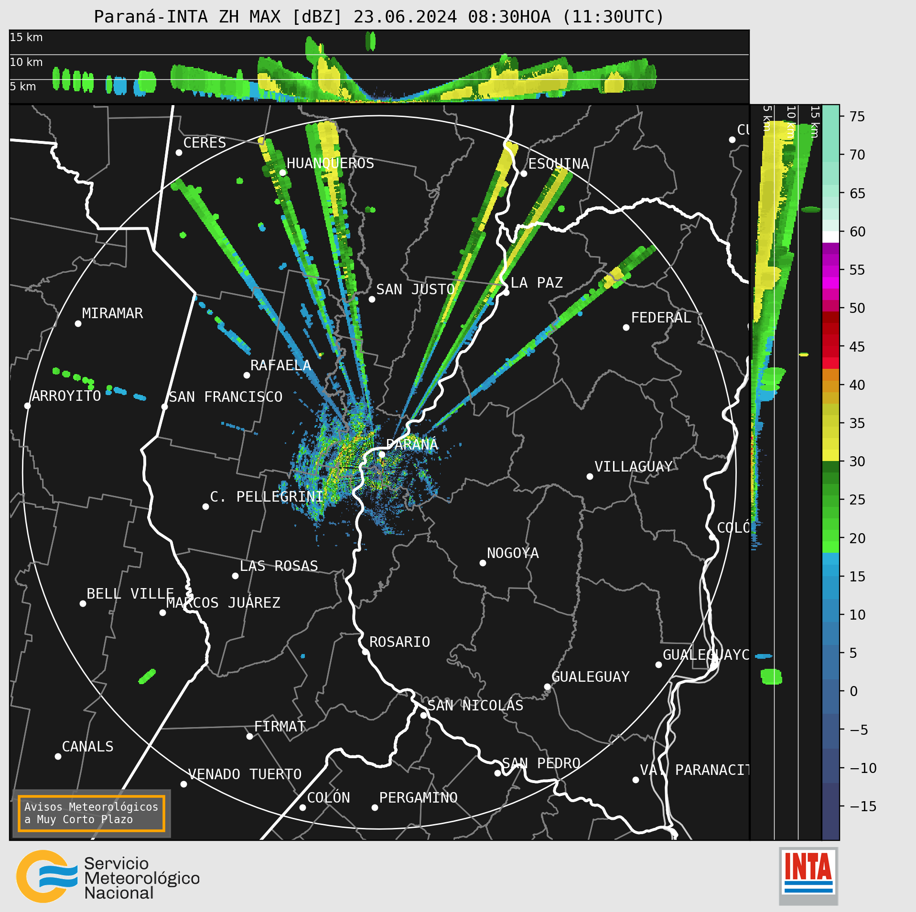916x912 pixels.
Task: Click the C. PELLEGRINI label
Action: [267, 497]
